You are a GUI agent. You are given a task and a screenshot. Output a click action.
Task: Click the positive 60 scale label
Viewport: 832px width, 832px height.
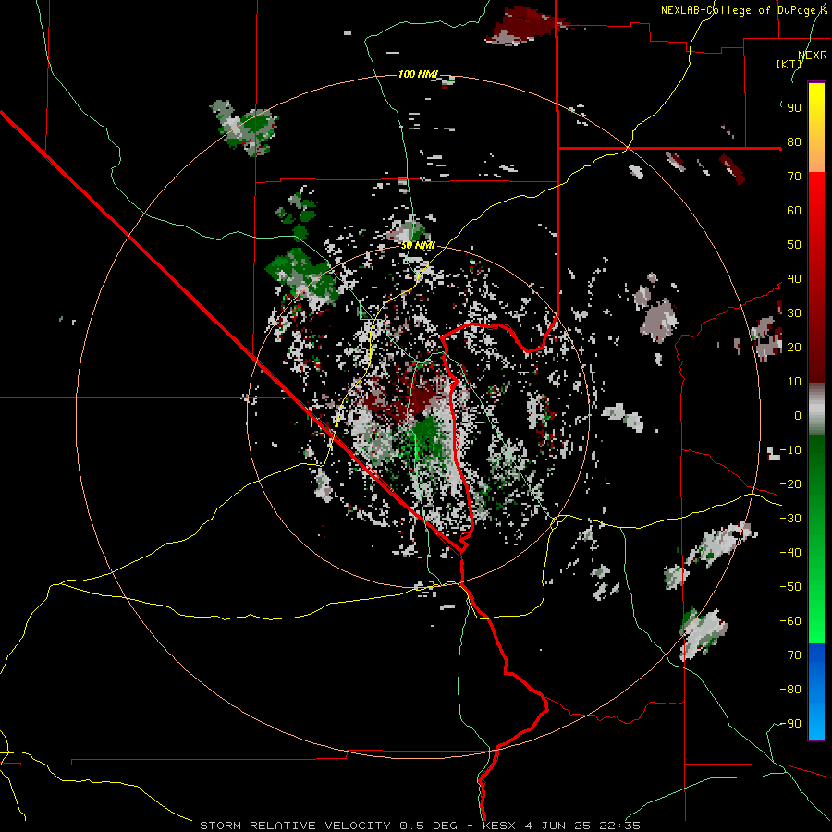coord(794,211)
